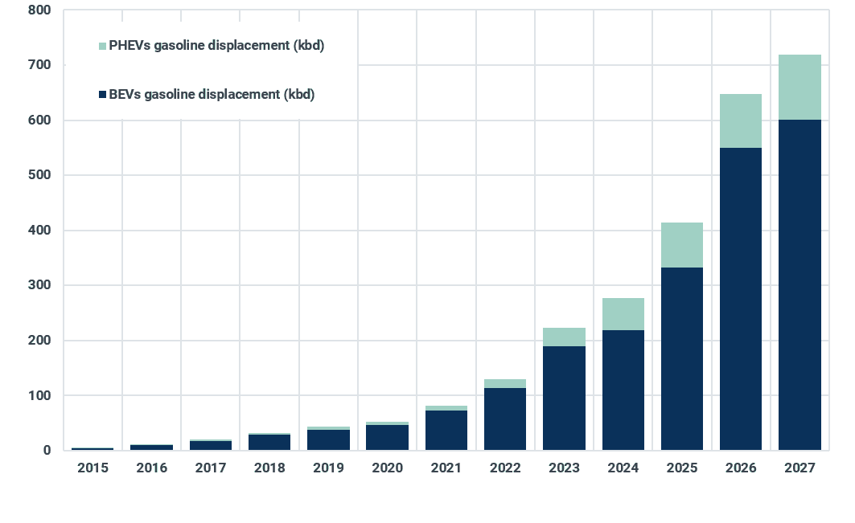
Task: Click the 400 y-axis value
Action: [39, 231]
